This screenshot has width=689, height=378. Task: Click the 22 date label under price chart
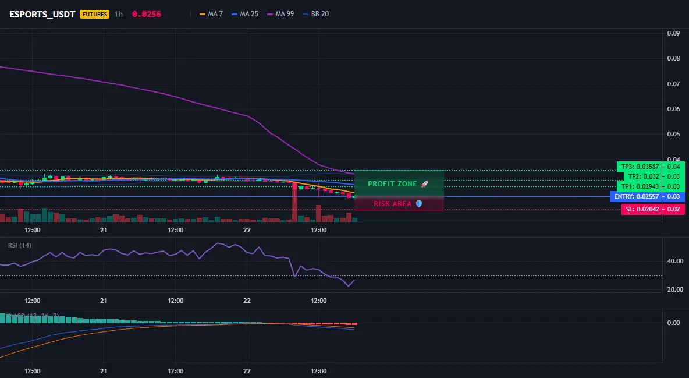click(247, 230)
